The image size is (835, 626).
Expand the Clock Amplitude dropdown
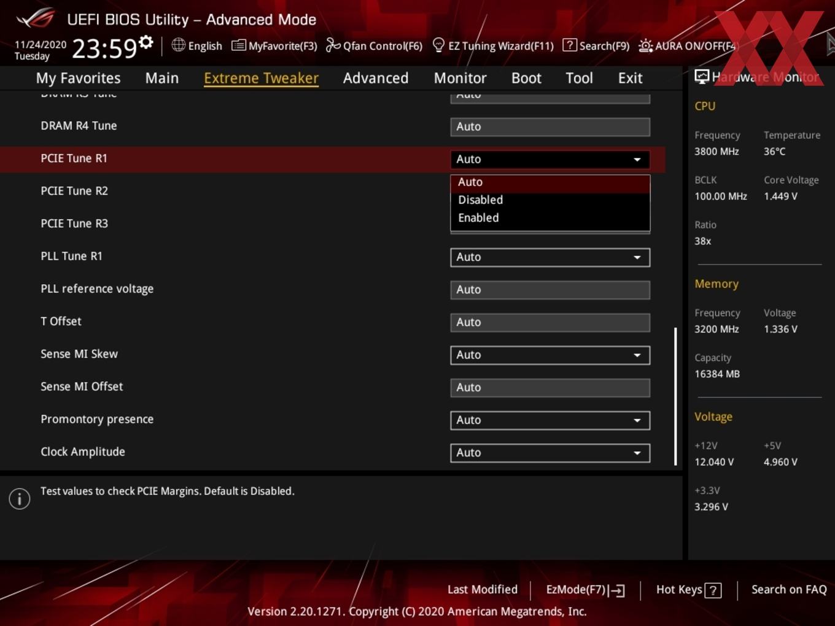click(x=550, y=452)
